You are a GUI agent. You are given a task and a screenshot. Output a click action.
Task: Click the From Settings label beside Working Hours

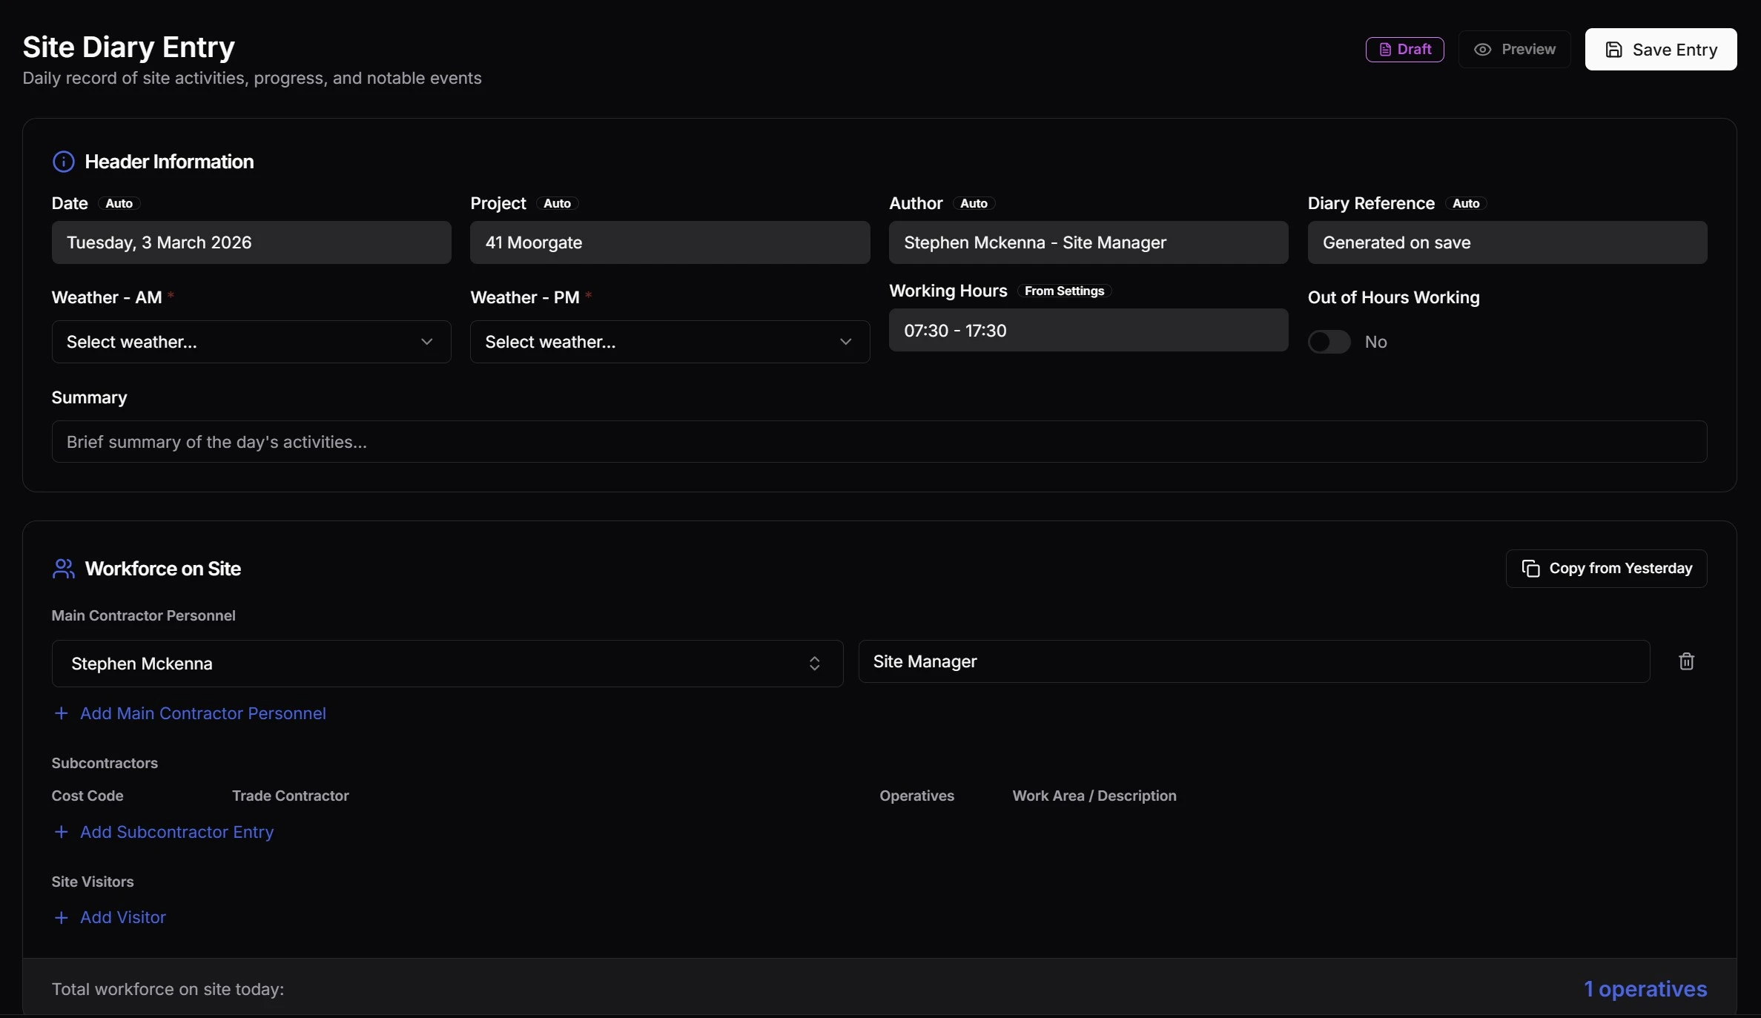point(1064,291)
